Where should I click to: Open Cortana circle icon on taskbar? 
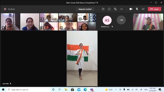tap(53, 89)
